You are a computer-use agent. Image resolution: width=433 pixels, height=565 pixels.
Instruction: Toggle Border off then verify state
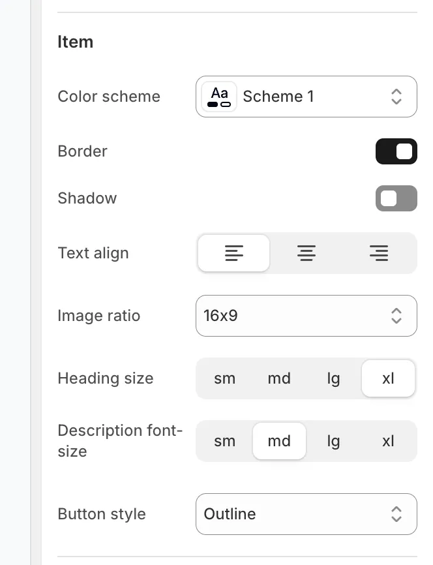396,151
